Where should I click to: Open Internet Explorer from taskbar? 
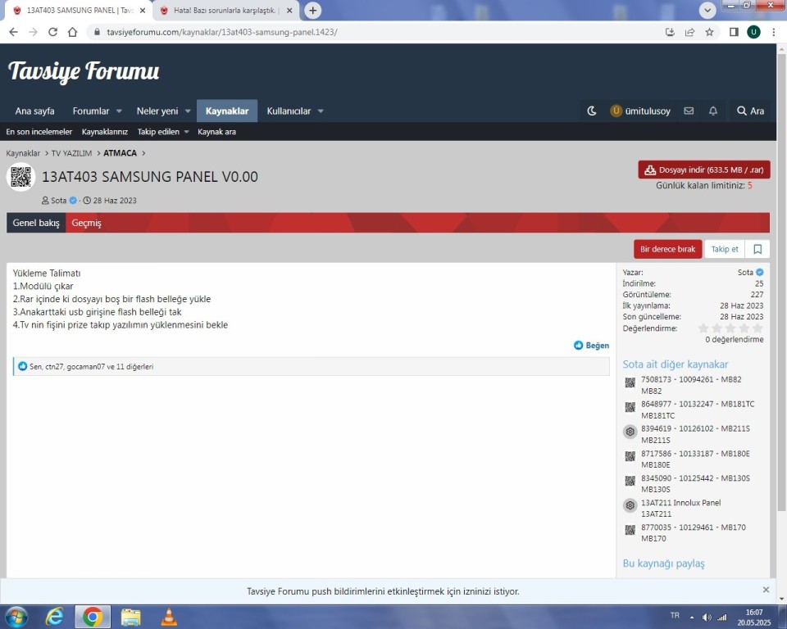coord(54,617)
